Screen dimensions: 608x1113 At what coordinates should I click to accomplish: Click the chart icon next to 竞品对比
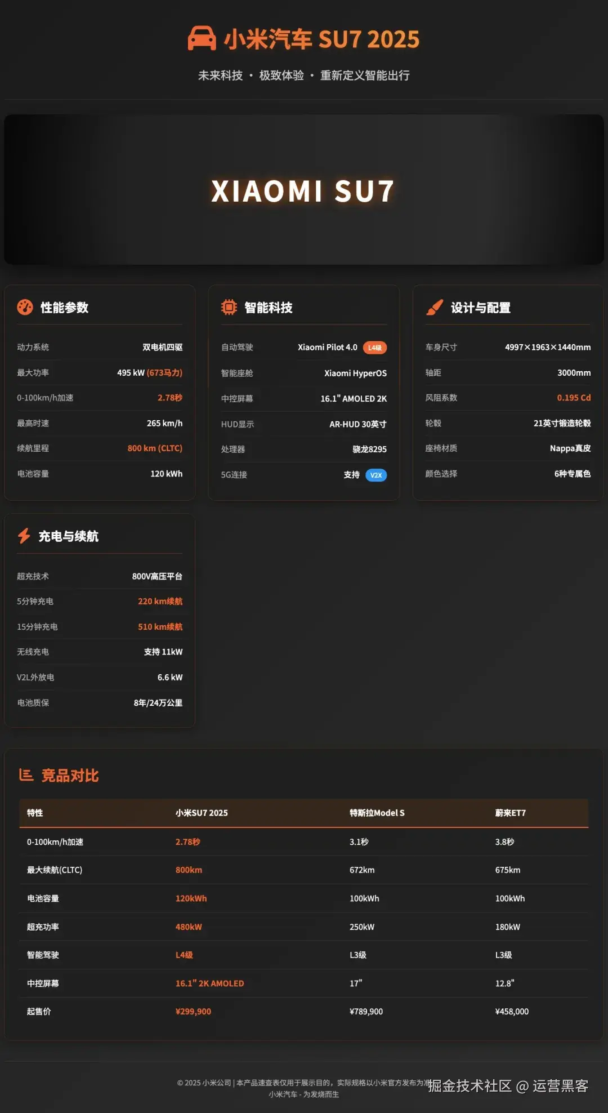coord(26,775)
